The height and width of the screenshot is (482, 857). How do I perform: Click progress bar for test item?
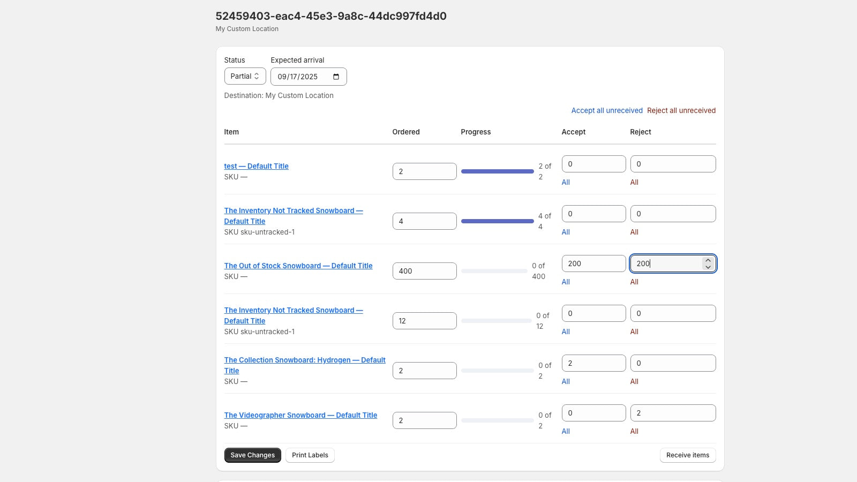click(x=497, y=171)
